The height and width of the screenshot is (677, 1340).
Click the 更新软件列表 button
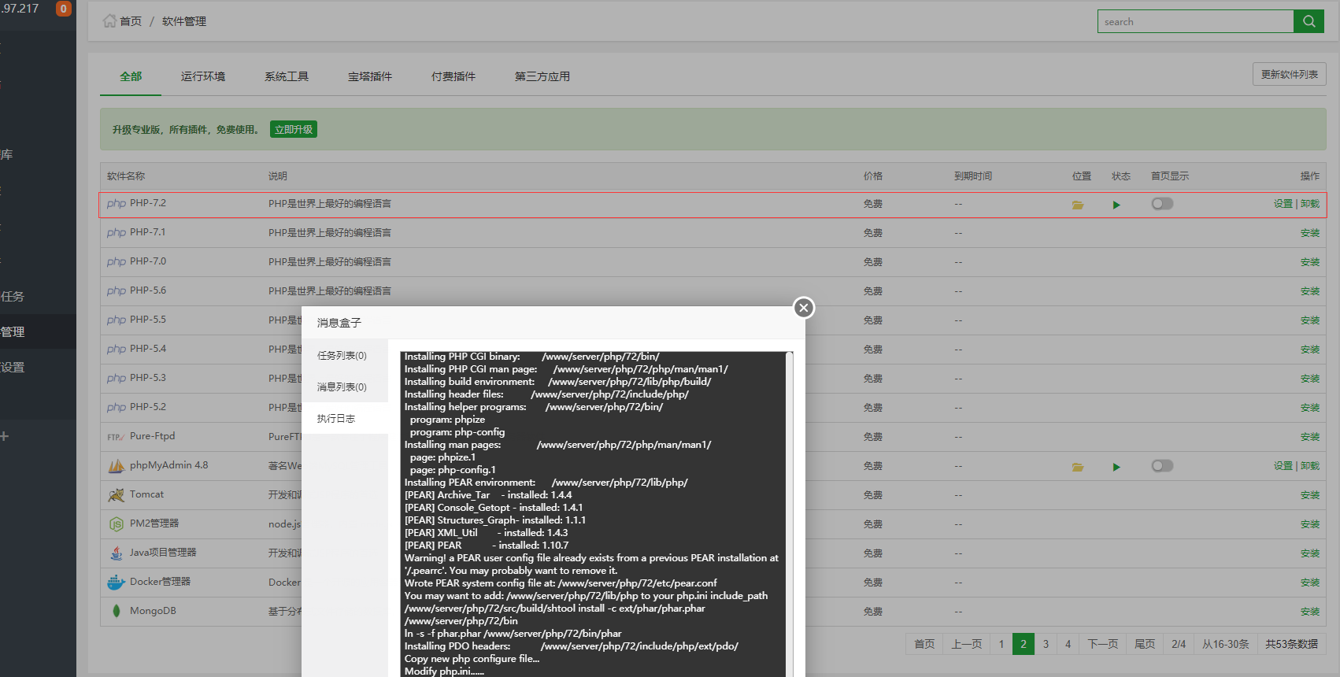(x=1290, y=75)
